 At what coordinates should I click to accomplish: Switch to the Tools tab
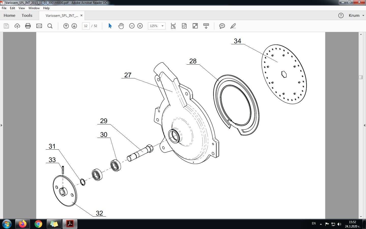(27, 16)
